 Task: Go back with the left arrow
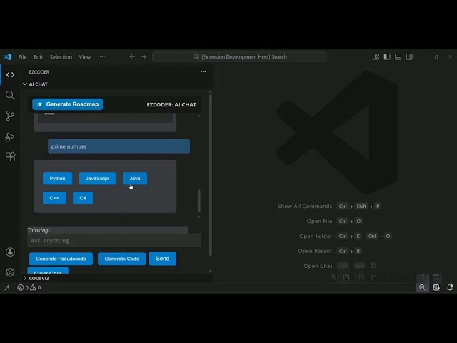click(132, 57)
